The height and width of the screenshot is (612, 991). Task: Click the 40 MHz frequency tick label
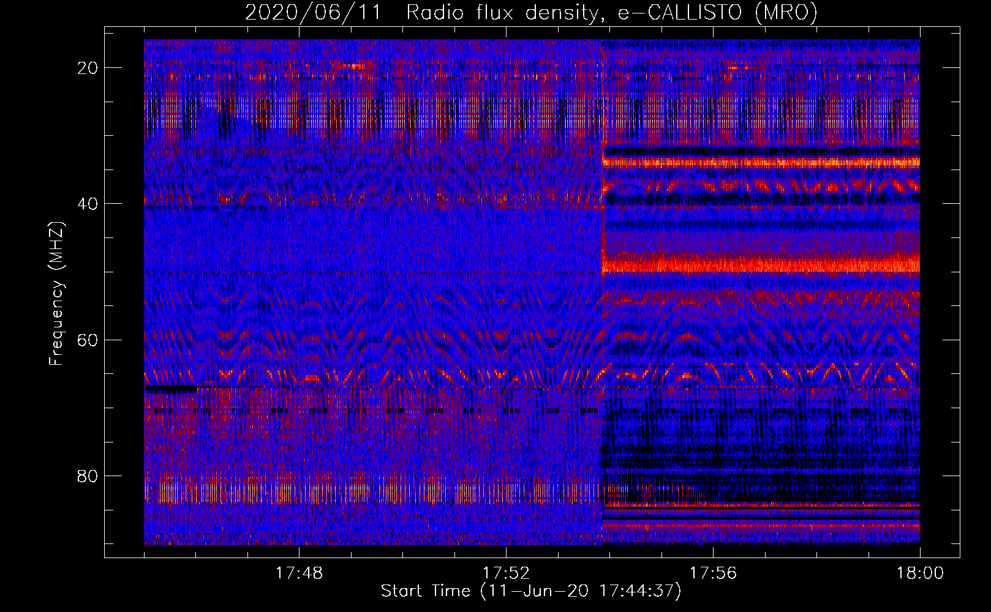[x=88, y=204]
